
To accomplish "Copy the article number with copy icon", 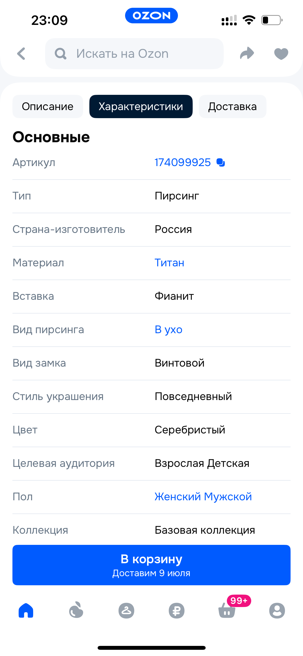I will (221, 162).
